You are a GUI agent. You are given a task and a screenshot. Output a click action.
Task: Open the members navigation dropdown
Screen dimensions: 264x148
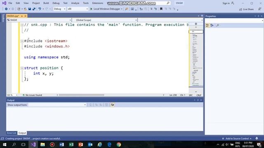pyautogui.click(x=170, y=20)
